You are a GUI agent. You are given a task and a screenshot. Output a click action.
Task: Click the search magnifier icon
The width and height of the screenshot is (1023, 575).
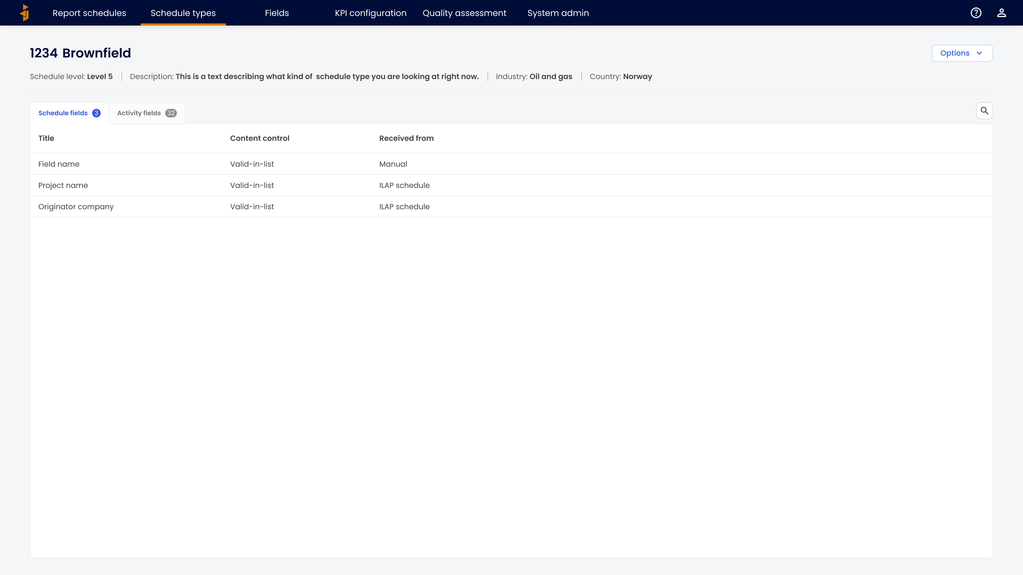pyautogui.click(x=984, y=111)
